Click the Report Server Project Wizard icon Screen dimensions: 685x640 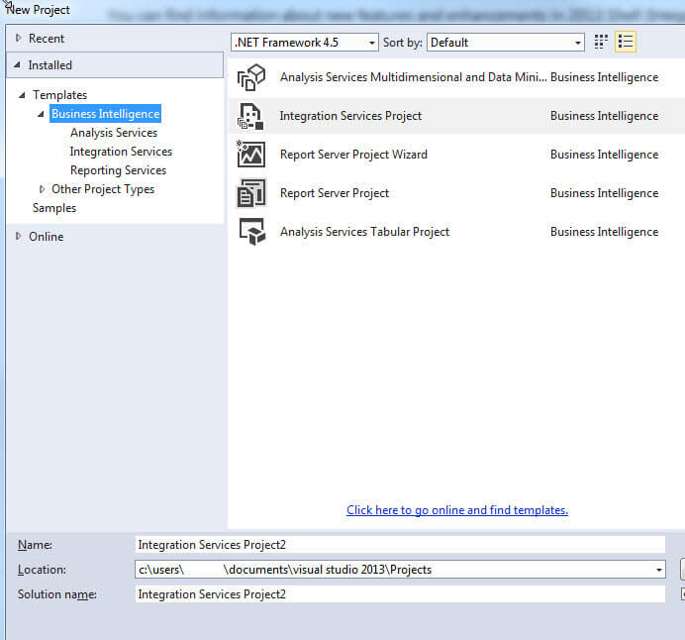(x=250, y=155)
